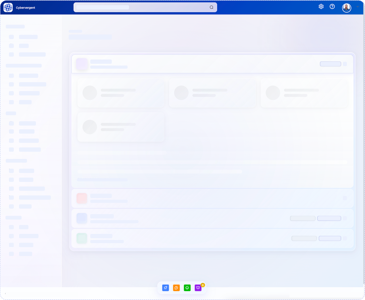The width and height of the screenshot is (365, 300).
Task: Expand the red-icon card using its right-side control
Action: pyautogui.click(x=345, y=198)
